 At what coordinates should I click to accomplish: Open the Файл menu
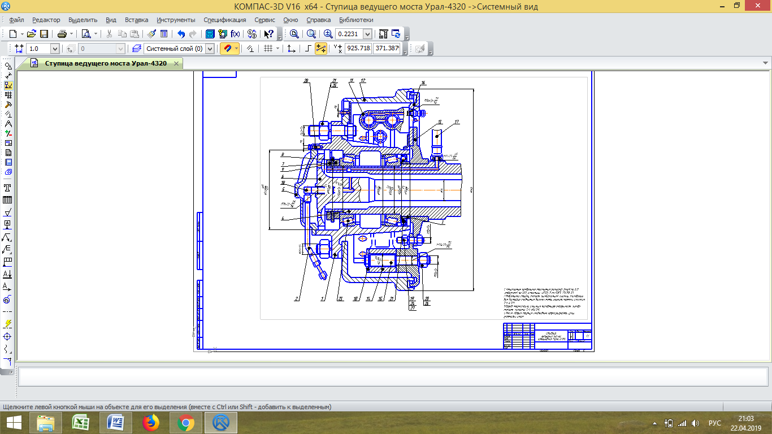pos(16,20)
